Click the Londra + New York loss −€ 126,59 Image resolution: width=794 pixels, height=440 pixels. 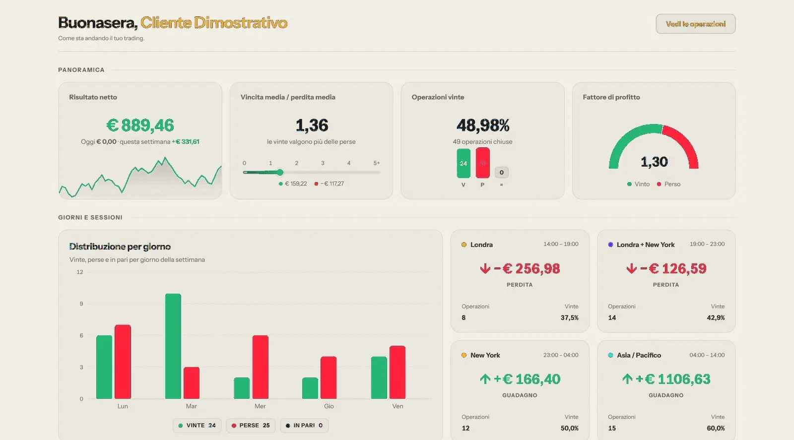[x=673, y=269]
